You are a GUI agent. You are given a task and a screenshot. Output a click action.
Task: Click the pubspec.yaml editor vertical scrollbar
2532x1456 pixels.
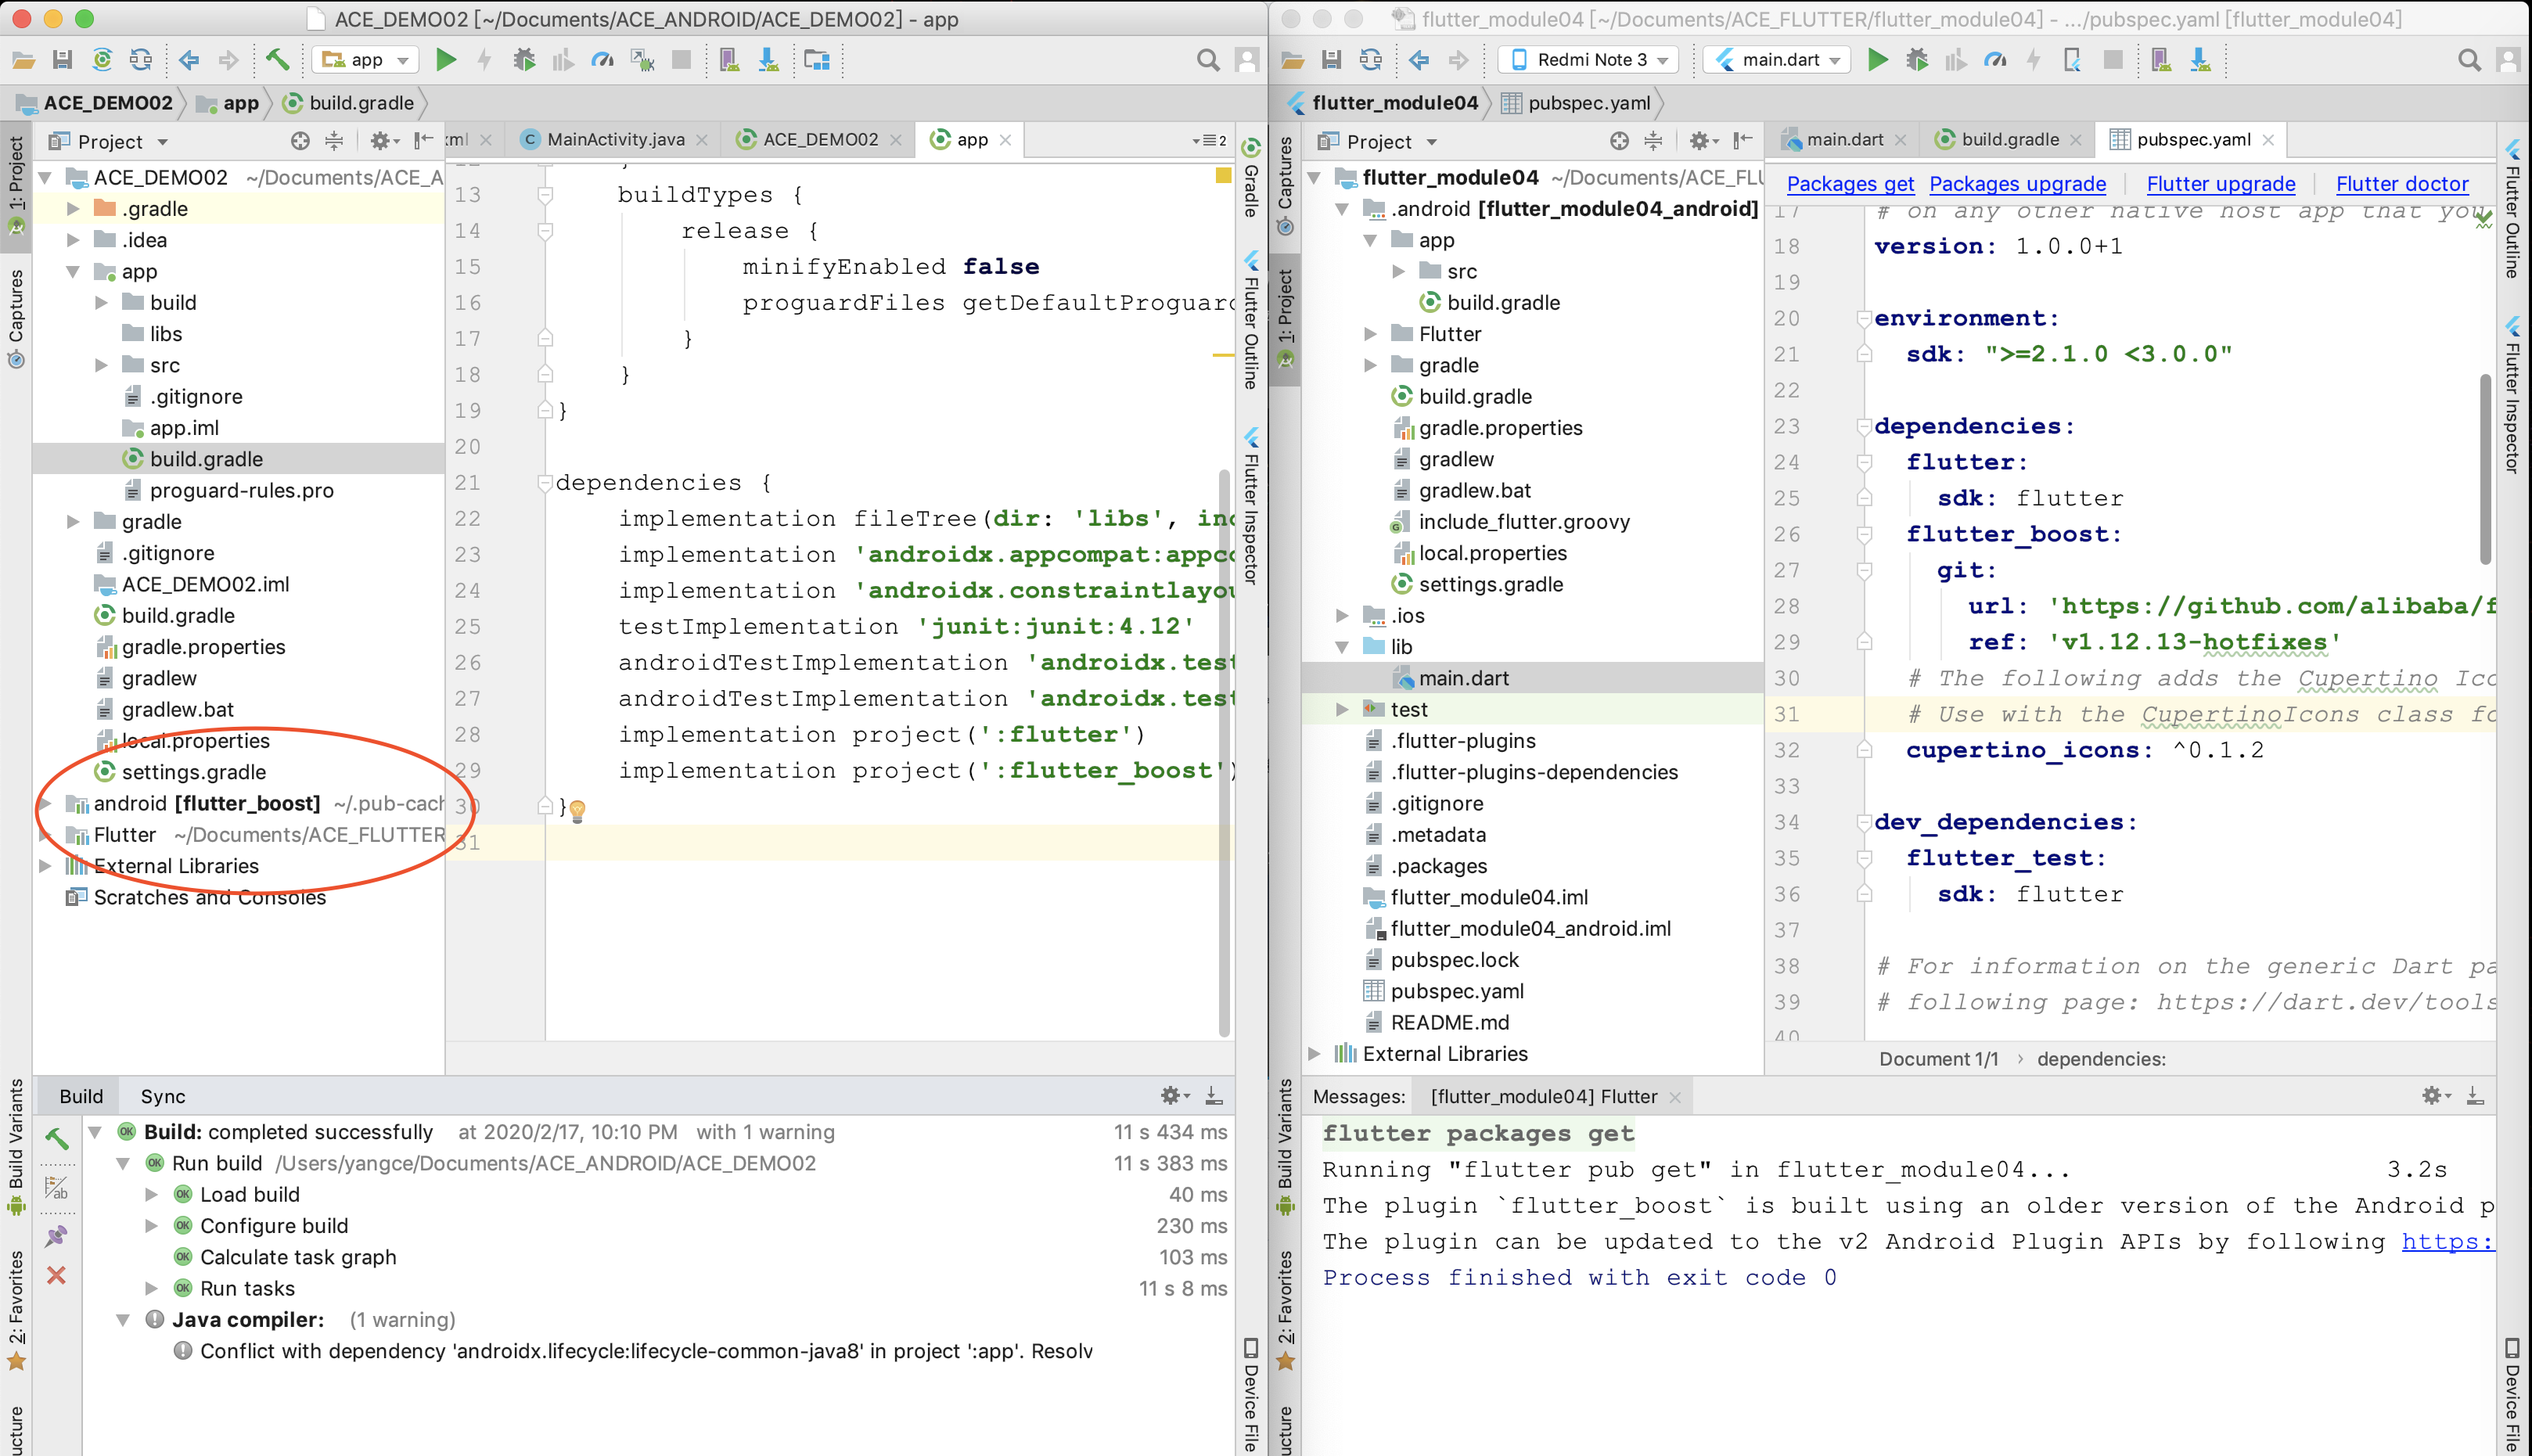click(x=2484, y=470)
